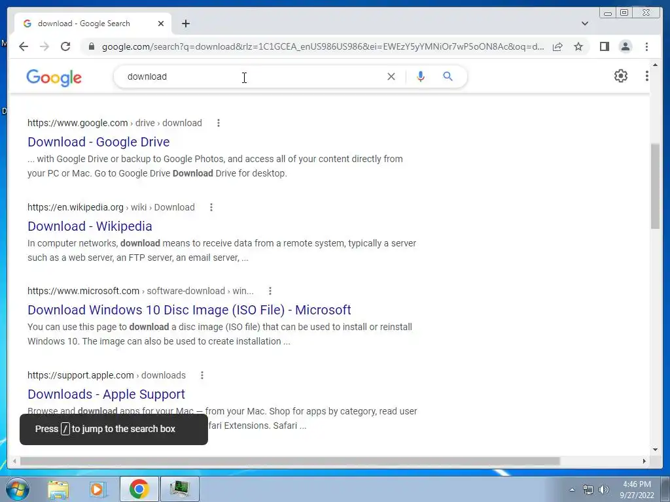Open more options for Wikipedia result
Screen dimensions: 670x502
pos(211,207)
